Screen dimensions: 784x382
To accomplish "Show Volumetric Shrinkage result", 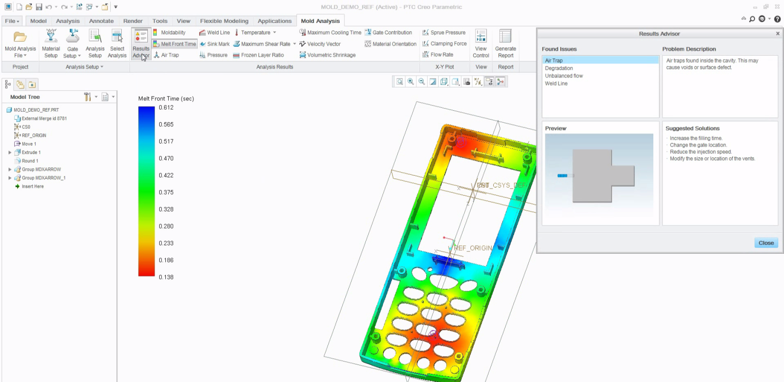I will [327, 55].
